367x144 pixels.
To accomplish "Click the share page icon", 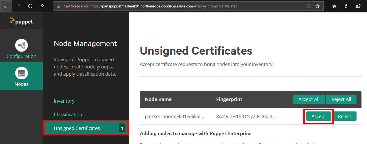I will coord(358,6).
